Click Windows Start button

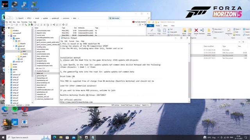tap(3, 137)
